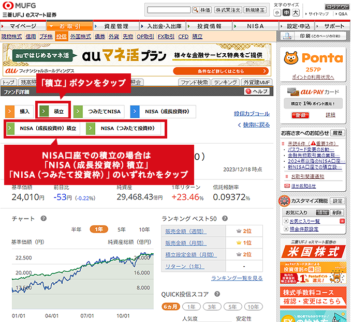
Task: Click the 条件など詳しくはこちら banner button
Action: pyautogui.click(x=221, y=71)
